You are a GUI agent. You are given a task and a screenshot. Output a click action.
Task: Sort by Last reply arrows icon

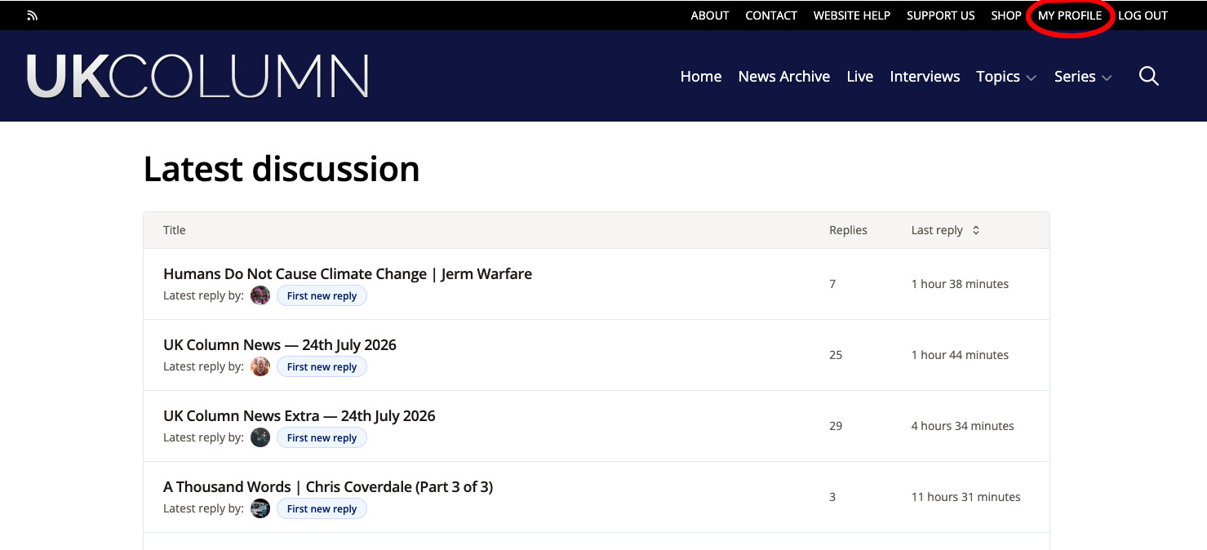tap(975, 230)
